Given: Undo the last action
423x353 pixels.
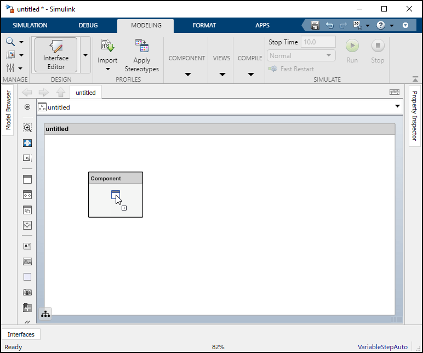Looking at the screenshot, I should (x=329, y=26).
